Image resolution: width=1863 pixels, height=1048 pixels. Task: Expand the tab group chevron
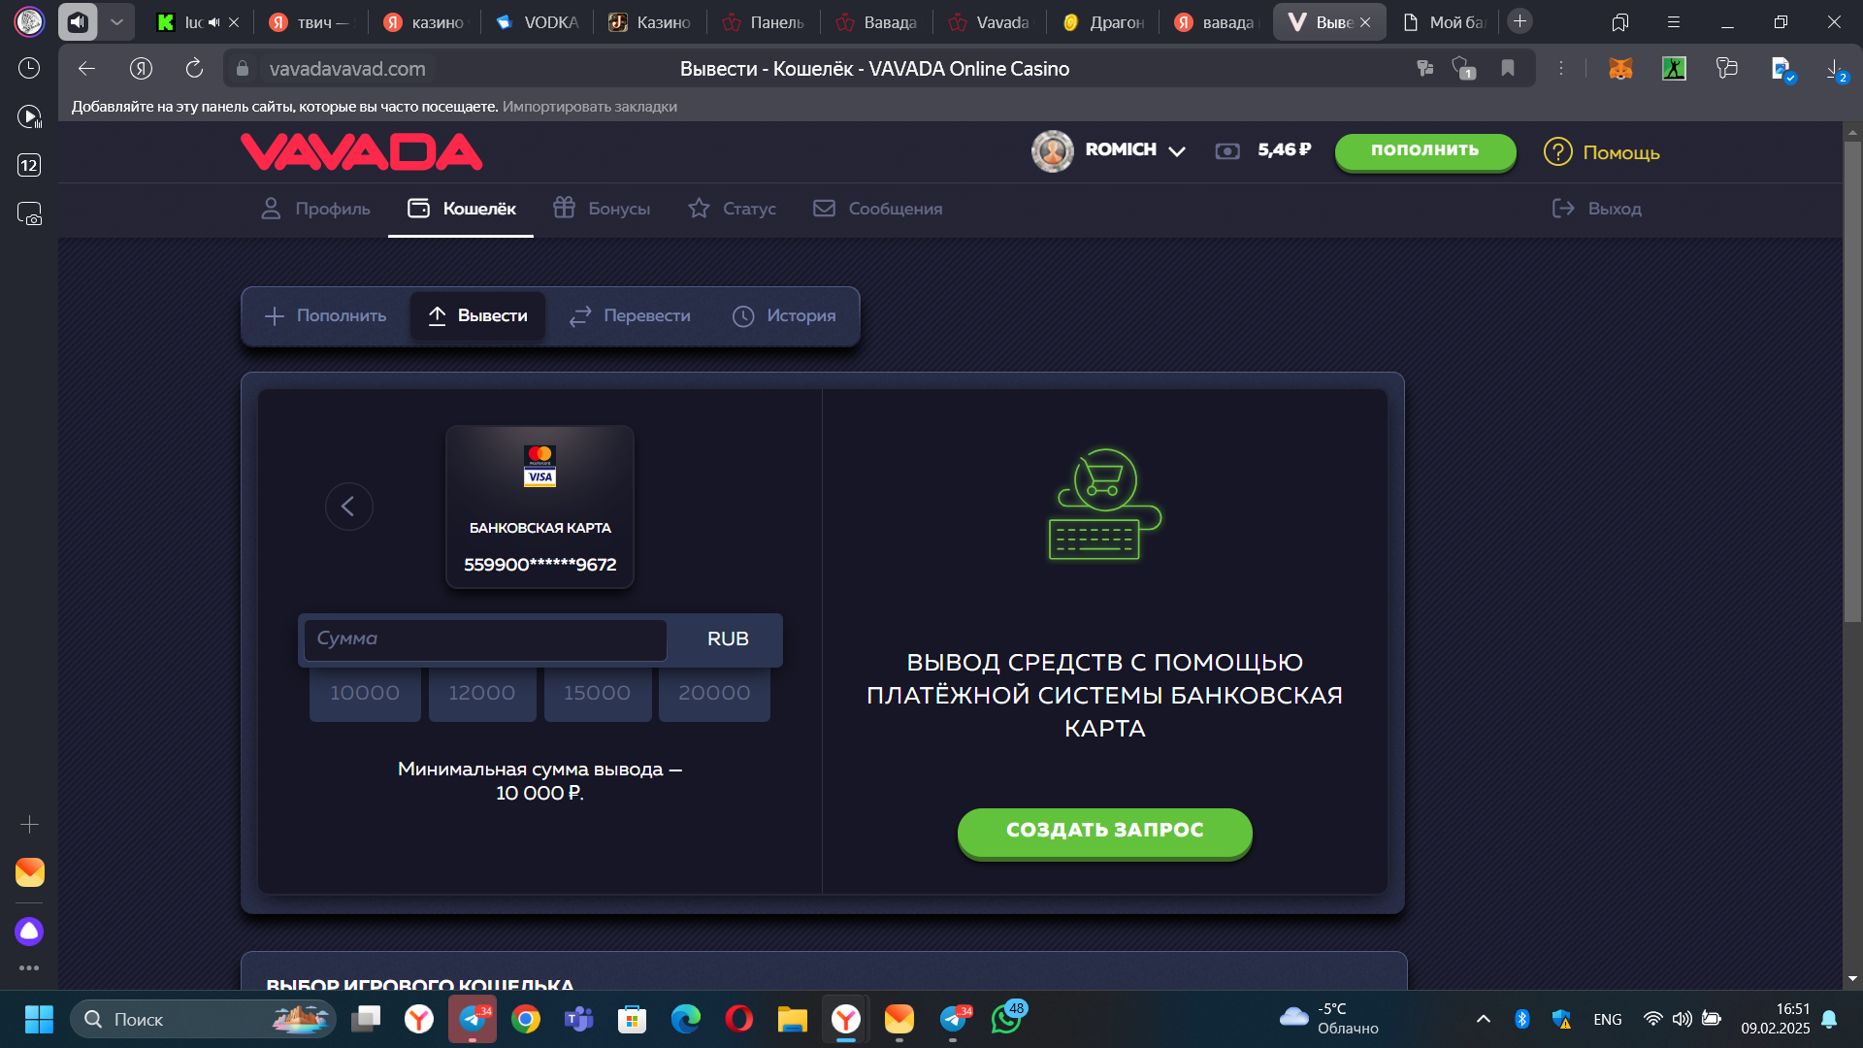[116, 21]
